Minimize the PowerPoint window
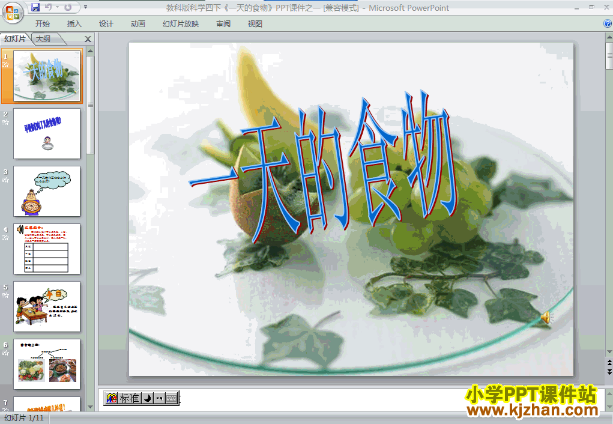This screenshot has width=613, height=424. pyautogui.click(x=576, y=7)
